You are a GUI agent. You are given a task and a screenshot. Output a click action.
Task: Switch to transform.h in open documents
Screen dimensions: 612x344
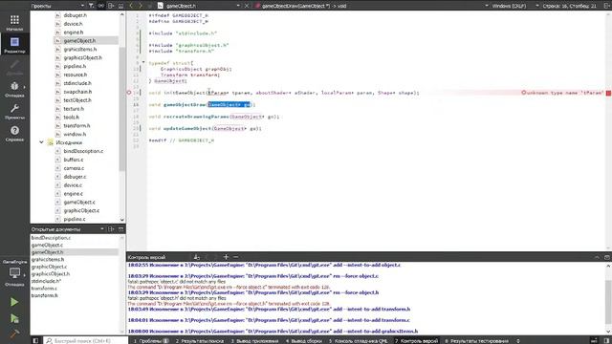pos(45,295)
